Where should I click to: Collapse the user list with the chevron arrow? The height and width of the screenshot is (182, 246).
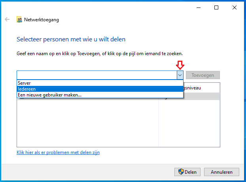pos(180,75)
